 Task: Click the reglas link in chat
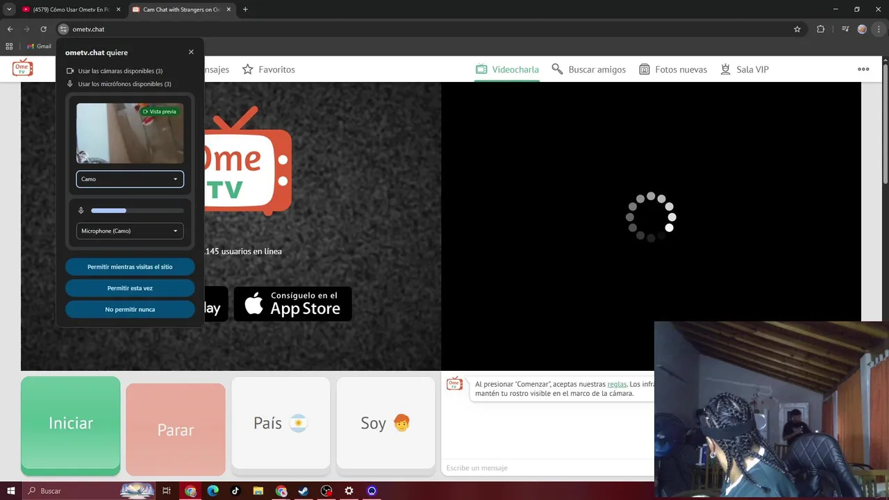(x=617, y=384)
